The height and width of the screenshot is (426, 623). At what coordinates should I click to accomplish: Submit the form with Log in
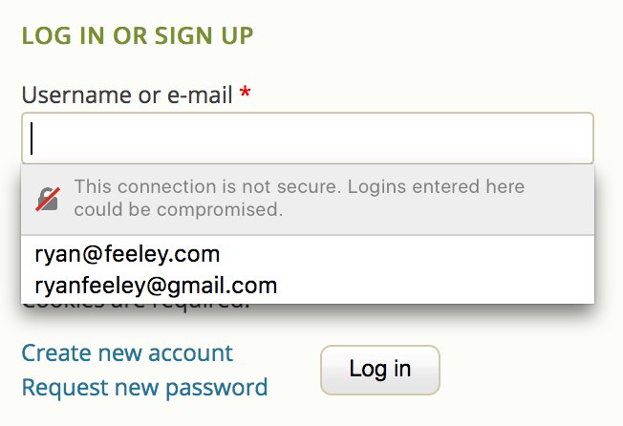click(x=379, y=370)
